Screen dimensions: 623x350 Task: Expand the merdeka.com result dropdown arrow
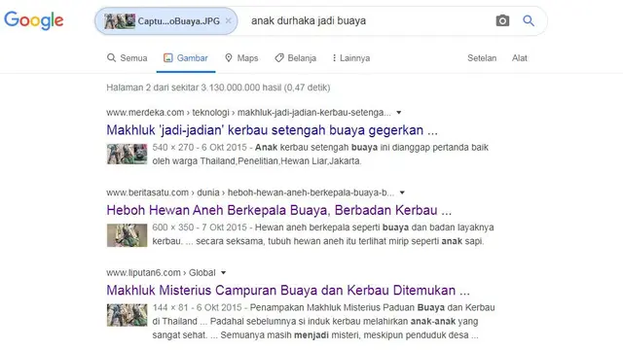point(399,113)
